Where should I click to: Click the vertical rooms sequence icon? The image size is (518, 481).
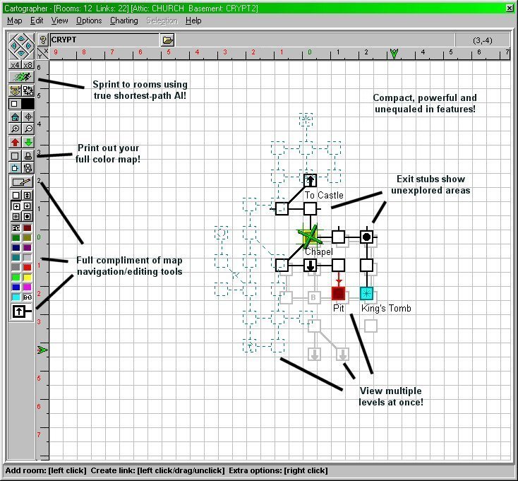coord(28,167)
